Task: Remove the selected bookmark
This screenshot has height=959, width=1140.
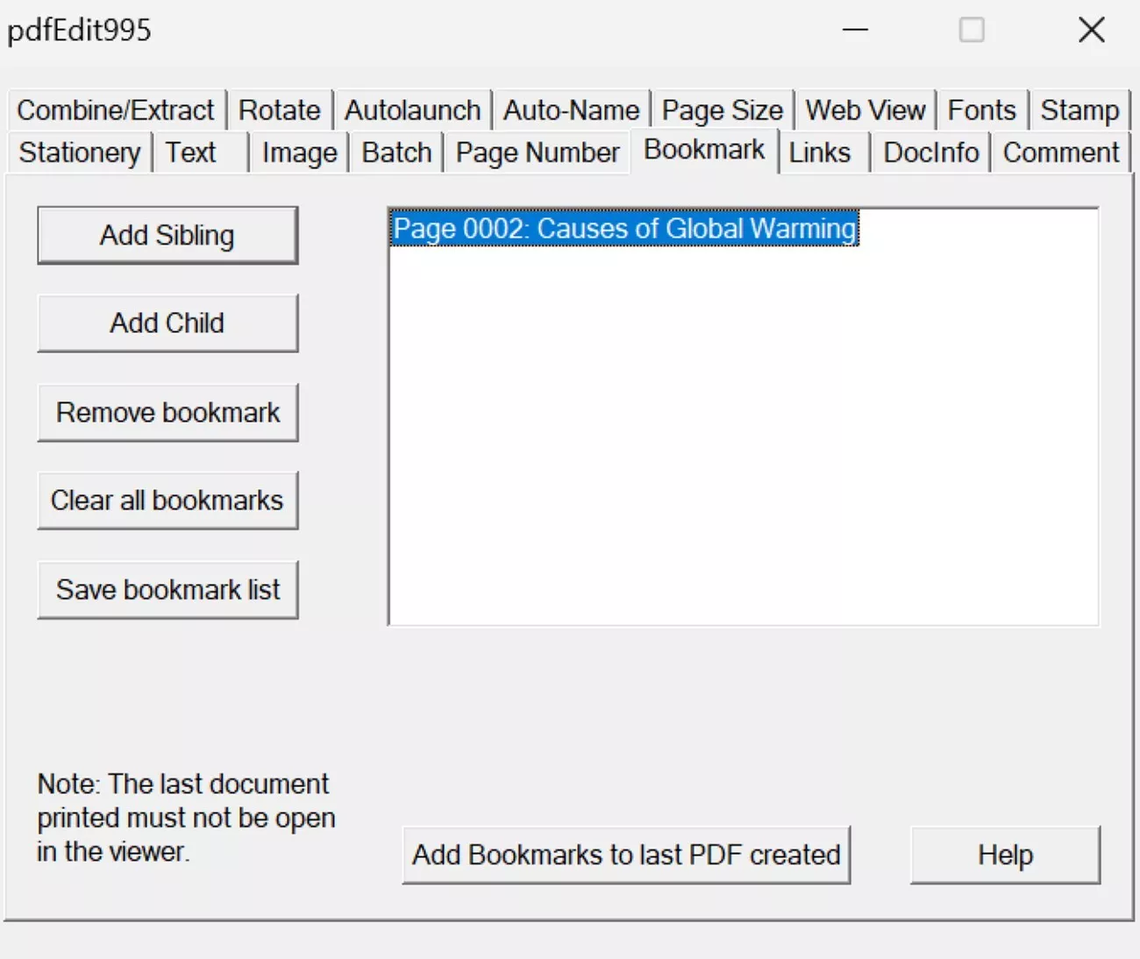Action: [167, 412]
